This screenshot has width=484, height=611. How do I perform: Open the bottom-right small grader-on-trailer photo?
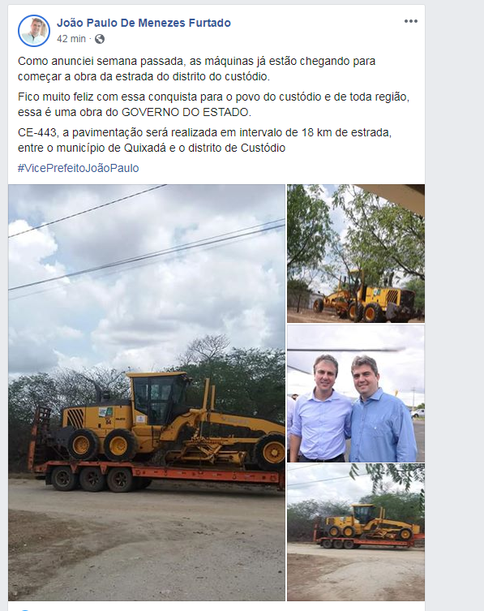coord(356,532)
